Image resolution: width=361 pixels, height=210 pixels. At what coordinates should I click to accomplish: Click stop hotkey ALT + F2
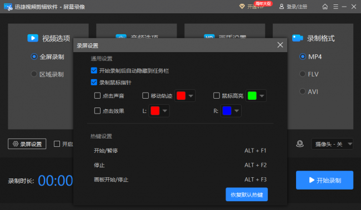tap(255, 165)
